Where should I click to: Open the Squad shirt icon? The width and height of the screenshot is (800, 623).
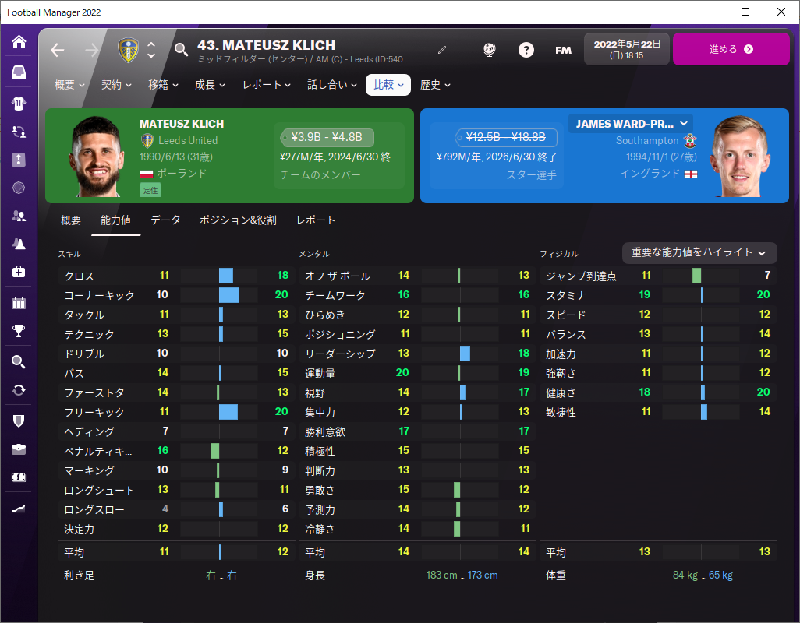19,104
